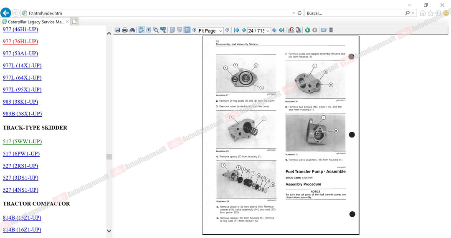Open the 814B (15Z1-UP) manual
This screenshot has height=238, width=451.
click(x=22, y=218)
